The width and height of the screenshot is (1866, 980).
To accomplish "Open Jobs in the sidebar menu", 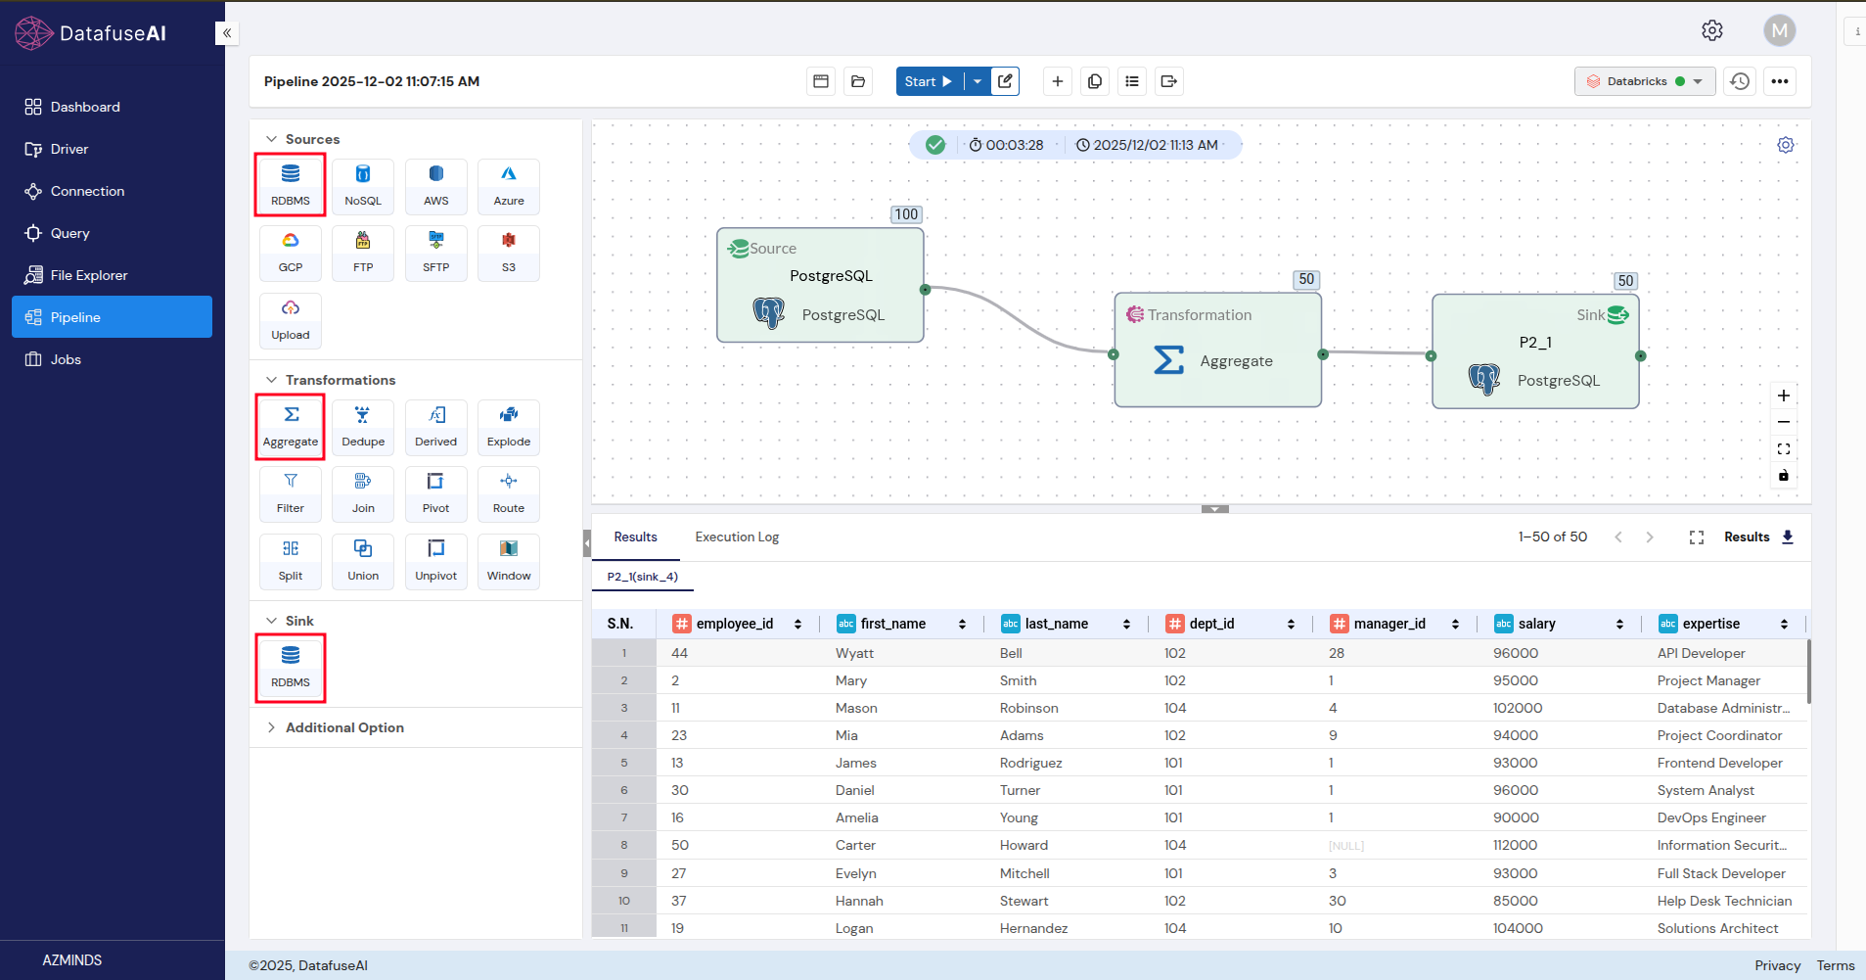I will point(66,359).
